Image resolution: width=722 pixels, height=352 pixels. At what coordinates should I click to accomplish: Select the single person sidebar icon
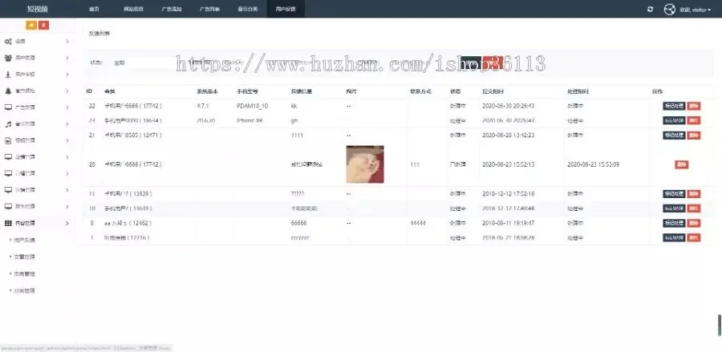[8, 75]
